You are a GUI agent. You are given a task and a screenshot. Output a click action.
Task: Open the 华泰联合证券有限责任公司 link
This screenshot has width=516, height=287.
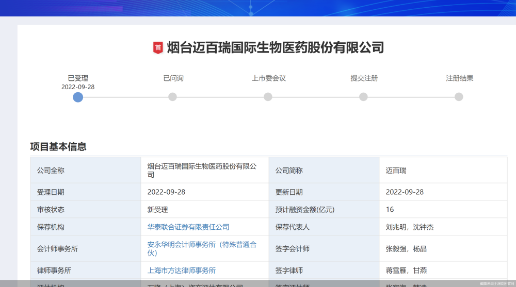coord(188,227)
